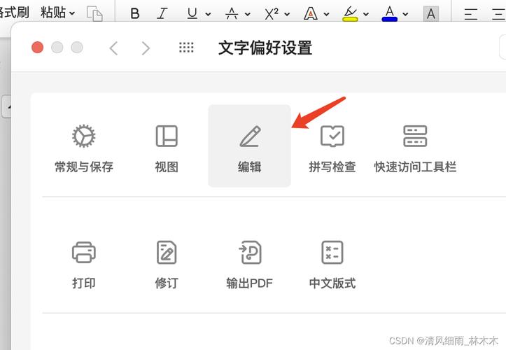Apply character shading gray A

click(x=431, y=14)
